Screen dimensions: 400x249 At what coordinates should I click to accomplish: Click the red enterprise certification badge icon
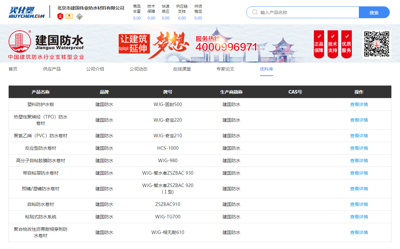[60, 16]
